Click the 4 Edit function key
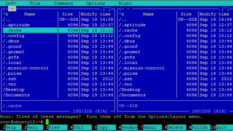The height and width of the screenshot is (131, 233). click(x=81, y=127)
